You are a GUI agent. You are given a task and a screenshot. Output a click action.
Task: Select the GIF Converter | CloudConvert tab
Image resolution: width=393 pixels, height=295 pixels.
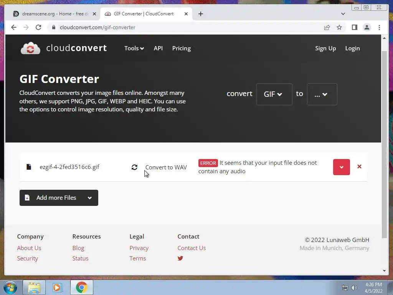tap(146, 14)
